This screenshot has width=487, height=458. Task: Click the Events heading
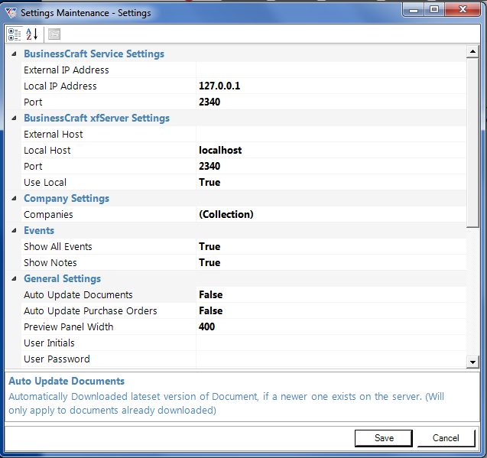click(x=39, y=231)
